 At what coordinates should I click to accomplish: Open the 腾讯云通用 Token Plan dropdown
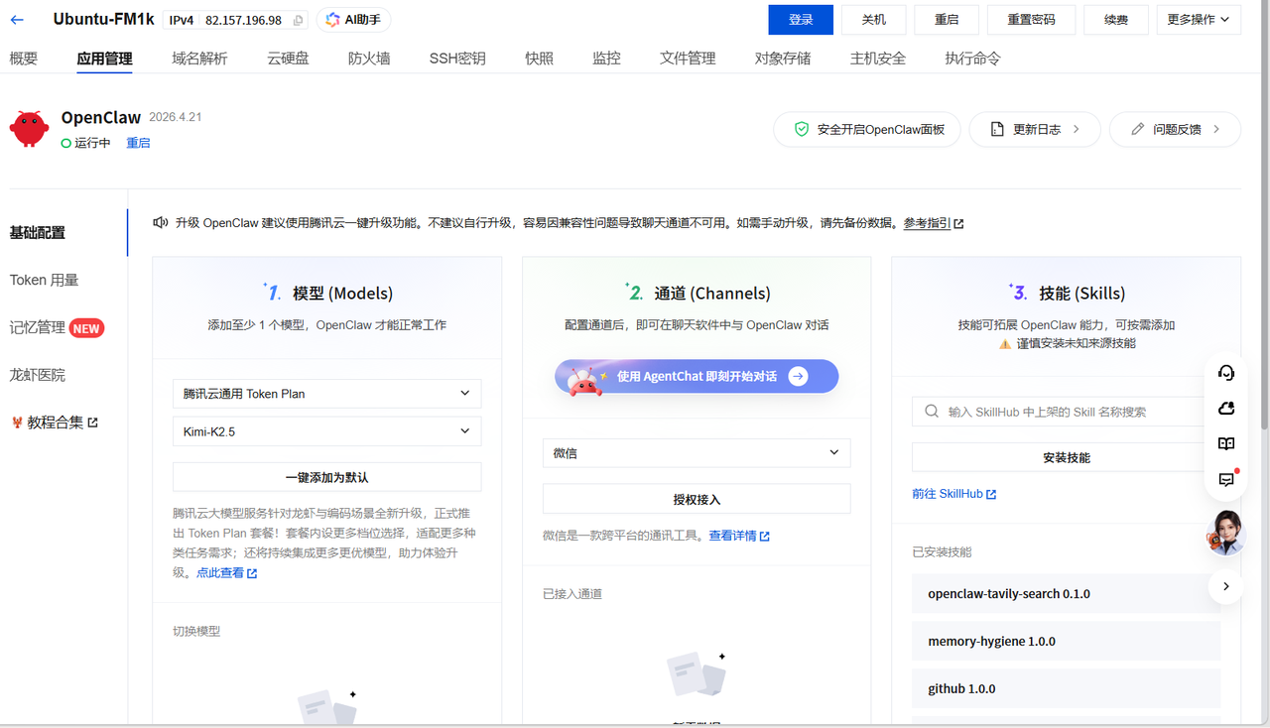pos(326,394)
